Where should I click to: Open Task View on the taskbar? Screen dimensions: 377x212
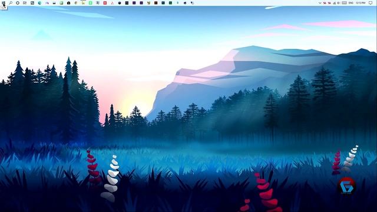pos(25,3)
